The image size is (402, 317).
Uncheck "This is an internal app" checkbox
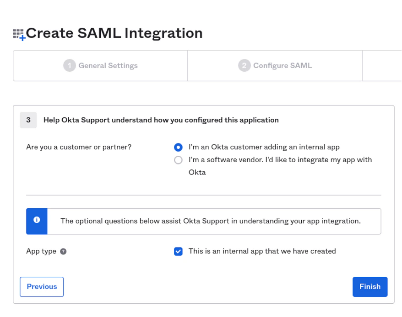178,252
